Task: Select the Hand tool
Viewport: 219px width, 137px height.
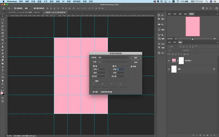Action: [x=2, y=81]
